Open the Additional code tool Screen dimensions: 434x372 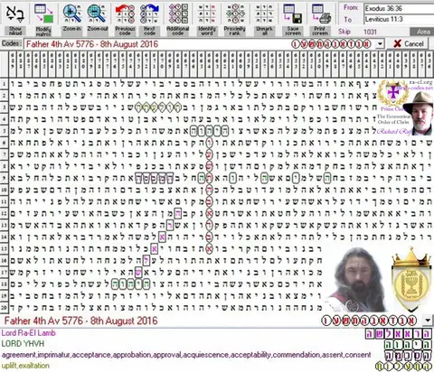[x=178, y=20]
